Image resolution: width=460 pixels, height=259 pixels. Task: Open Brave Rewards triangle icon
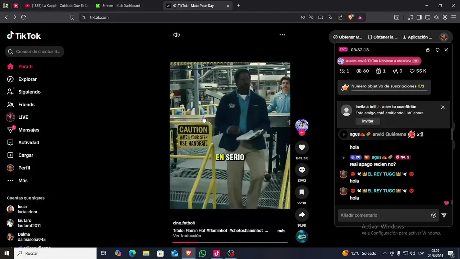click(x=360, y=17)
